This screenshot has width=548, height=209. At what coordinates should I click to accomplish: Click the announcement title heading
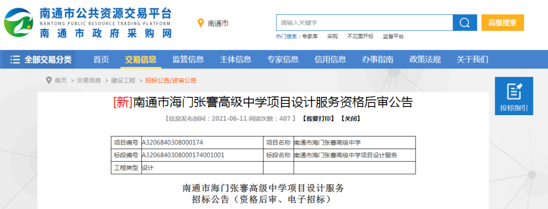point(263,102)
